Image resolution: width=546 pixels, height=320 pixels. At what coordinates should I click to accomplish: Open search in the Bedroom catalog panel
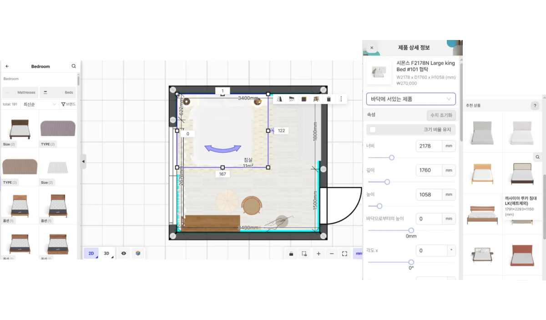pos(74,66)
